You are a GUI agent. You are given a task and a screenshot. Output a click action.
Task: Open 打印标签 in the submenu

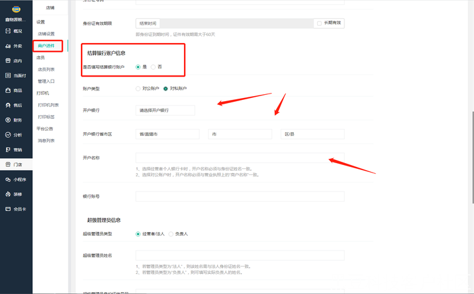(x=46, y=117)
